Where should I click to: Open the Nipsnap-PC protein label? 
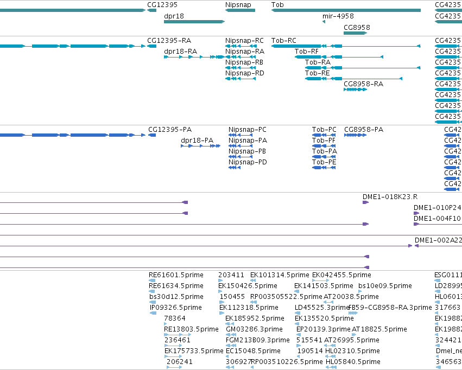click(247, 130)
